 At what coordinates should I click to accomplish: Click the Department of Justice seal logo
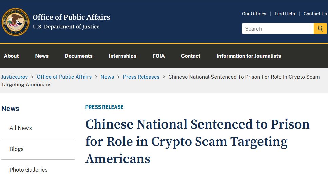coord(16,22)
